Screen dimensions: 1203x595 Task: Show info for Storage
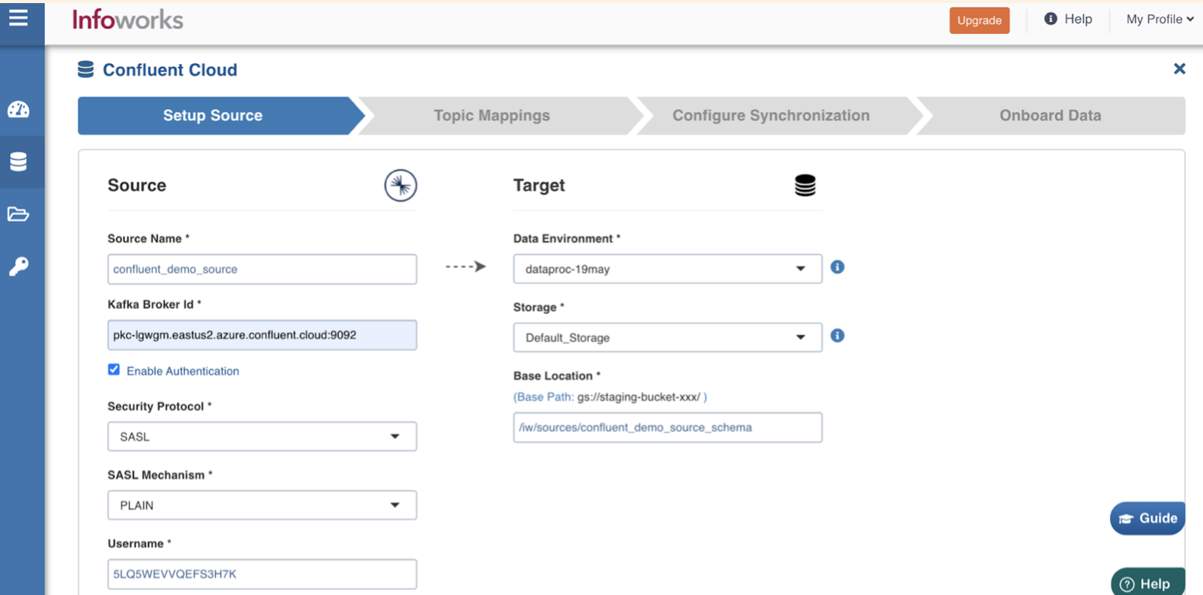point(837,336)
